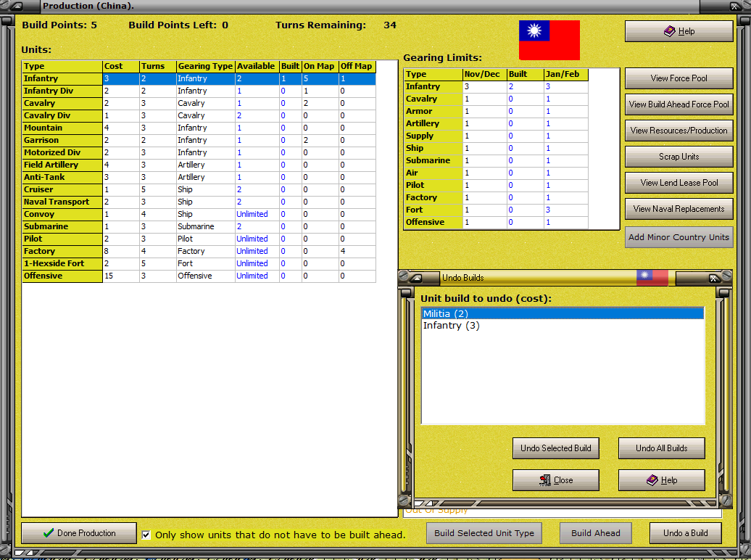The width and height of the screenshot is (751, 560).
Task: Click the Production (China) title bar
Action: click(x=369, y=7)
